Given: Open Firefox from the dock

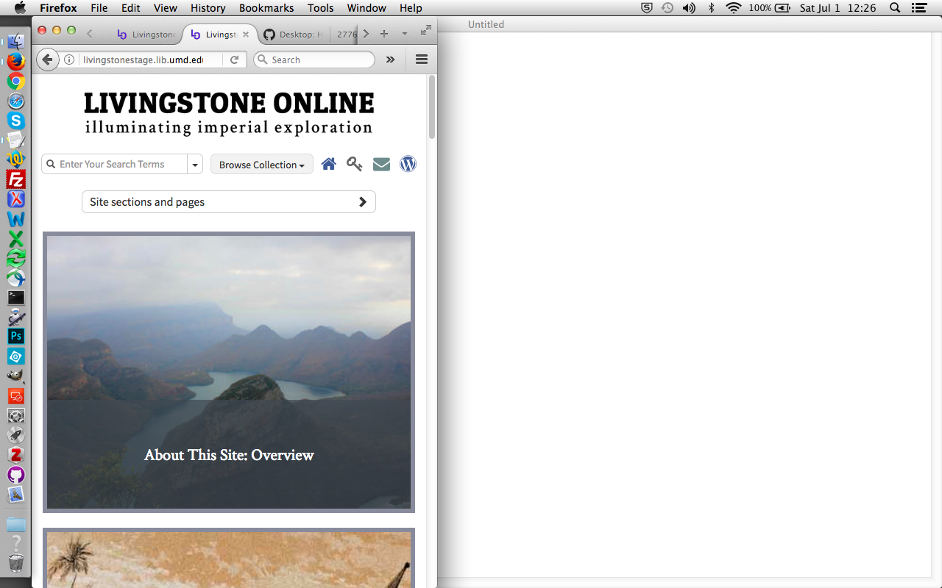Looking at the screenshot, I should coord(16,62).
